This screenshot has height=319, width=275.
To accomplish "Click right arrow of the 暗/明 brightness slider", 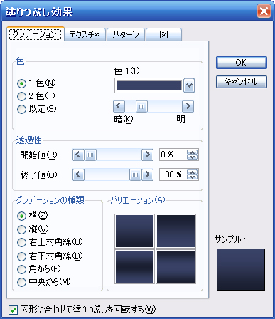I will coord(188,106).
